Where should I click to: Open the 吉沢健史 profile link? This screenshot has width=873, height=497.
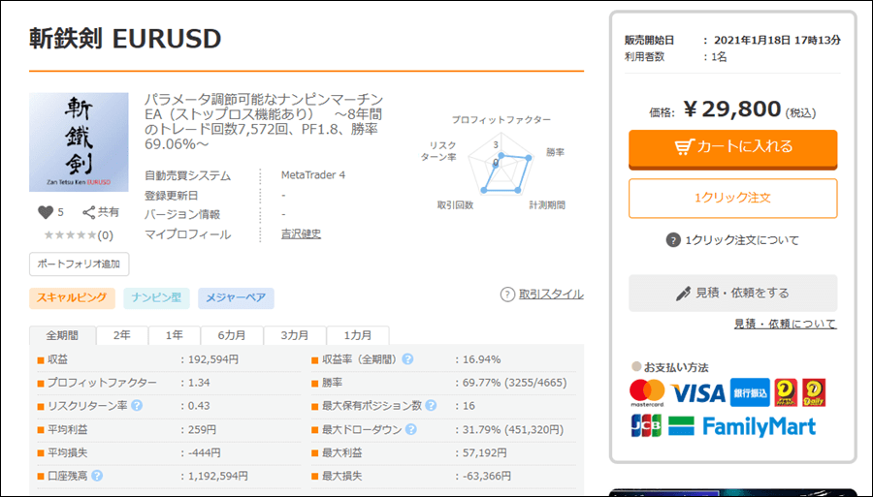click(x=301, y=233)
